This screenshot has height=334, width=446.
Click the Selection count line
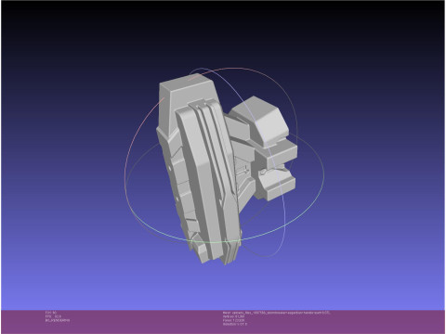pyautogui.click(x=235, y=324)
